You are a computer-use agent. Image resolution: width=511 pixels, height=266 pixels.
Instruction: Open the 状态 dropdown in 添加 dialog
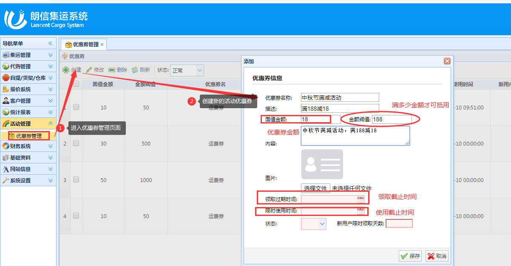322,224
